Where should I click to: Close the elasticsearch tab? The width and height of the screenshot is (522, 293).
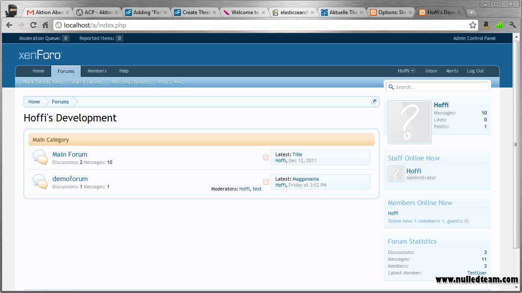tap(312, 12)
